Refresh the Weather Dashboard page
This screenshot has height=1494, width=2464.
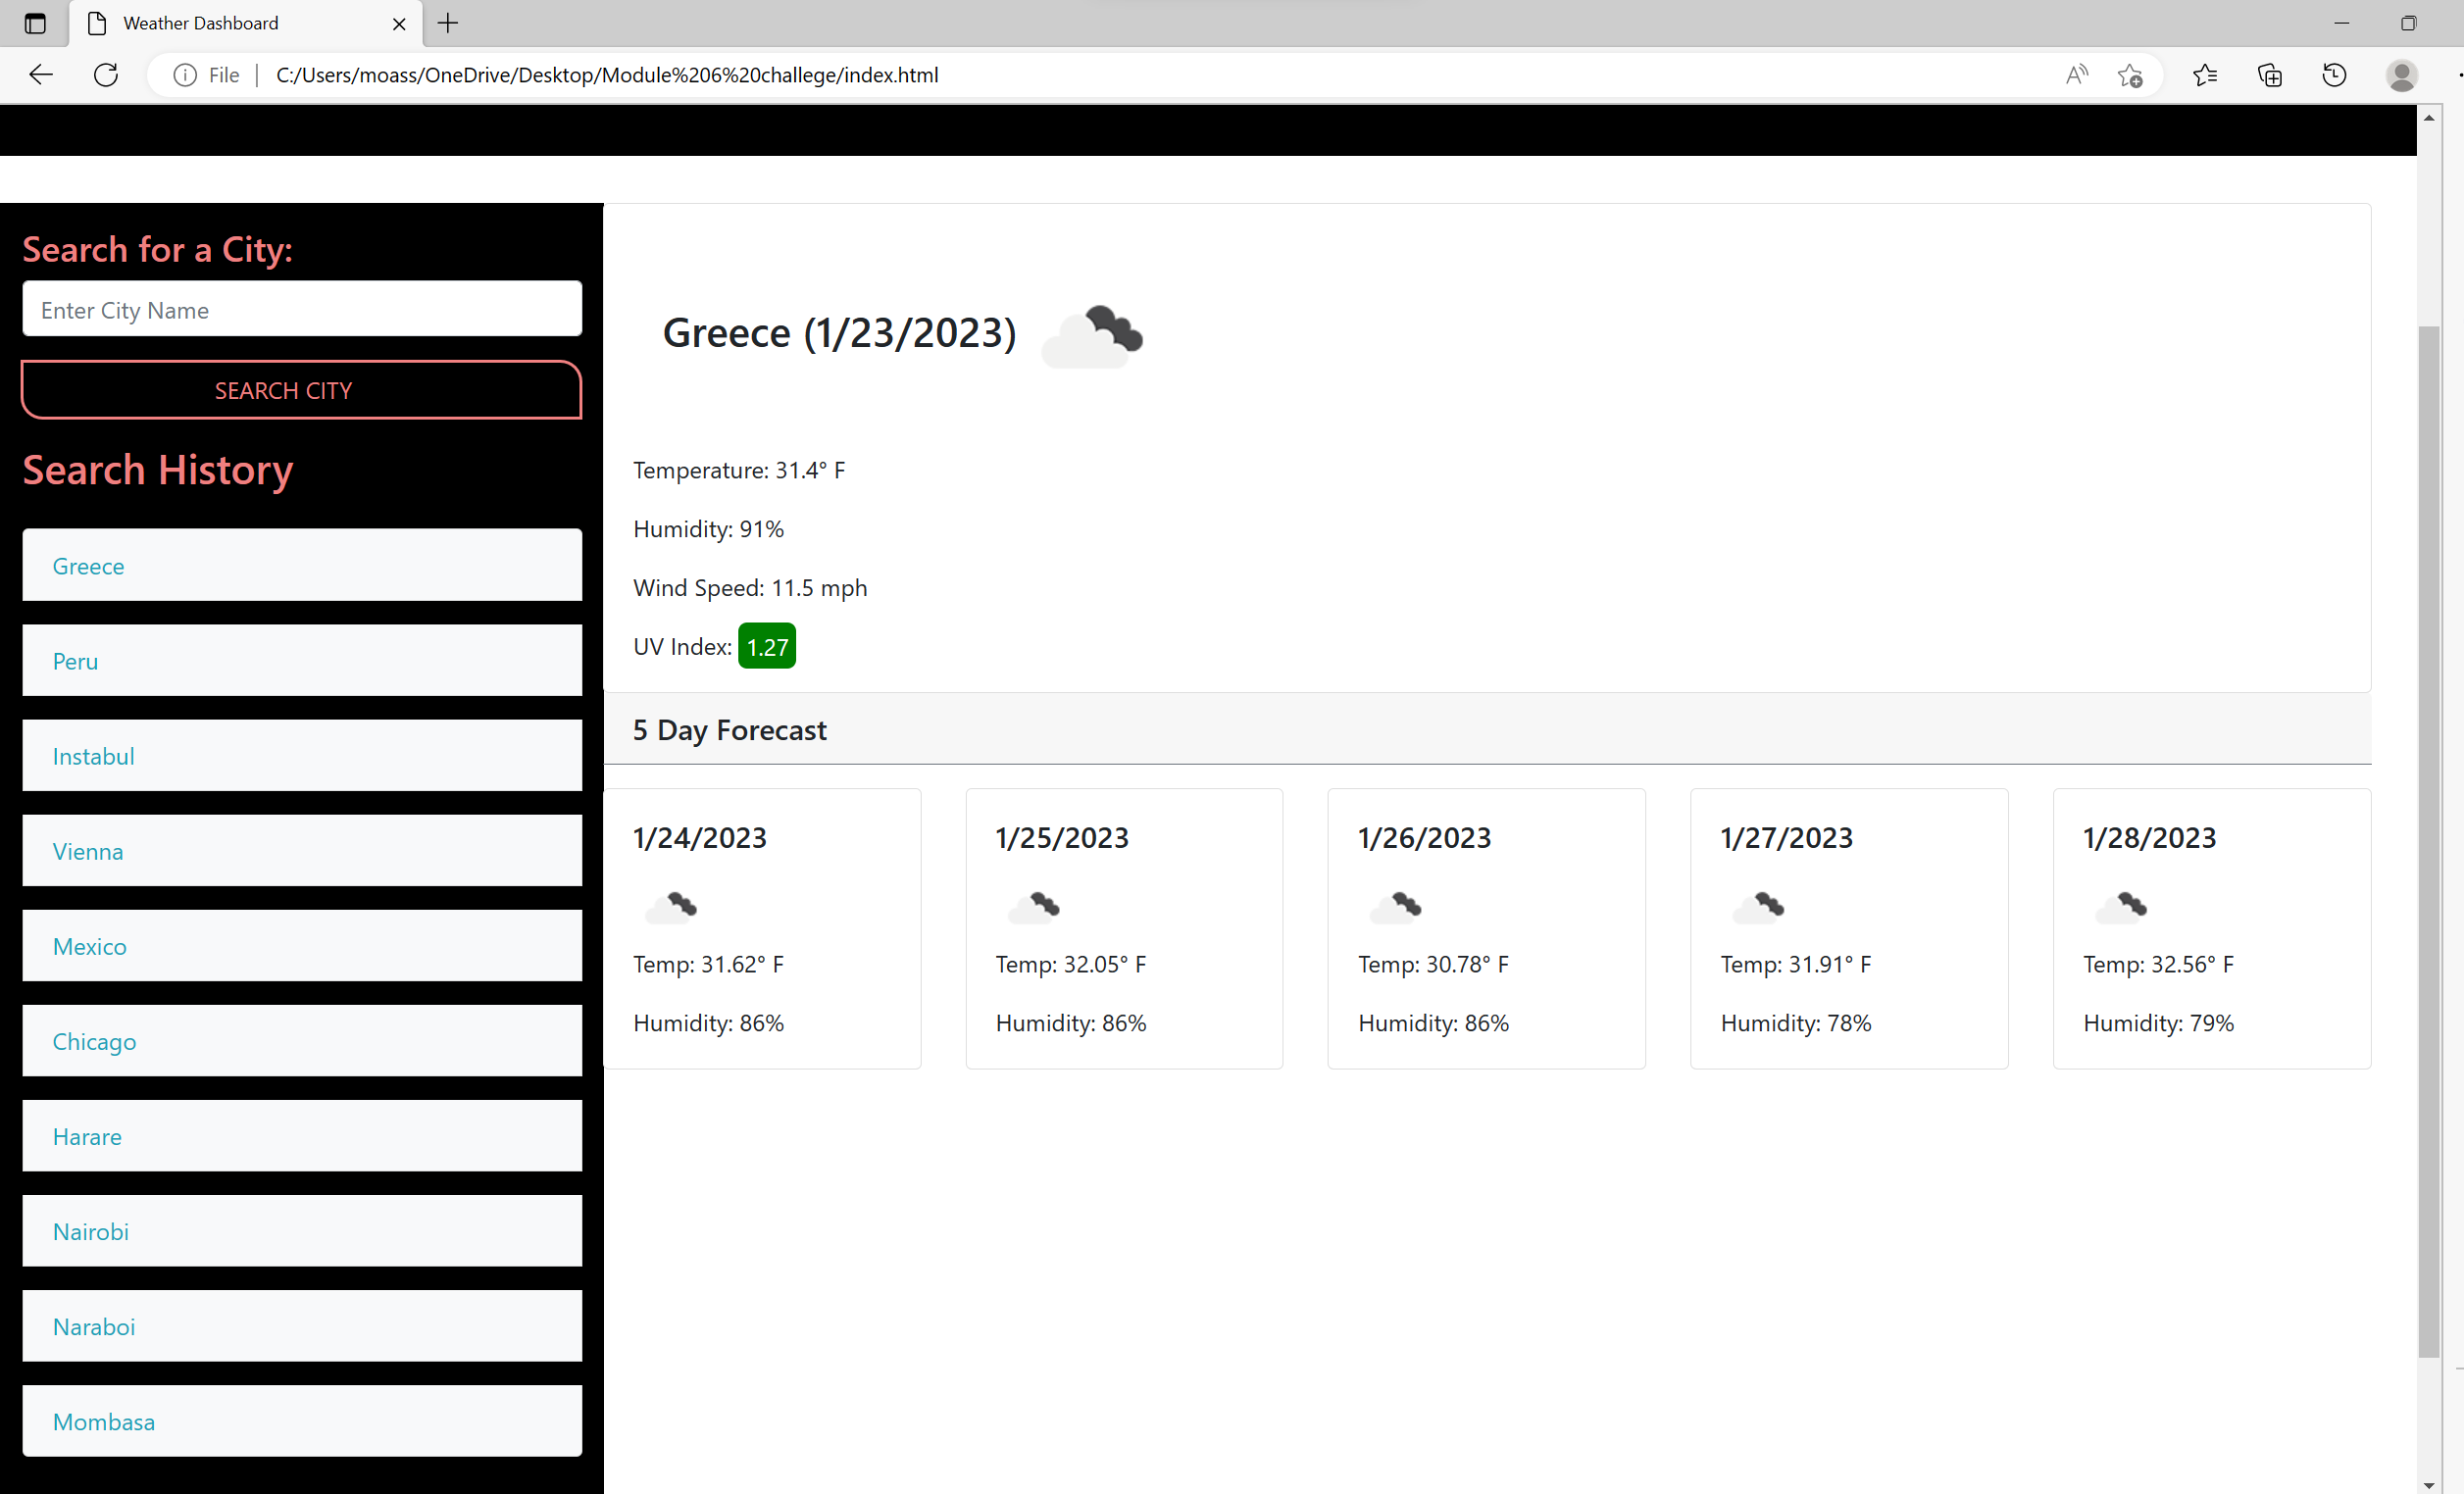coord(106,74)
